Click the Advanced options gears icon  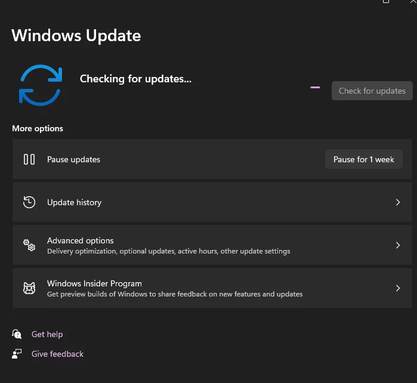pyautogui.click(x=29, y=245)
